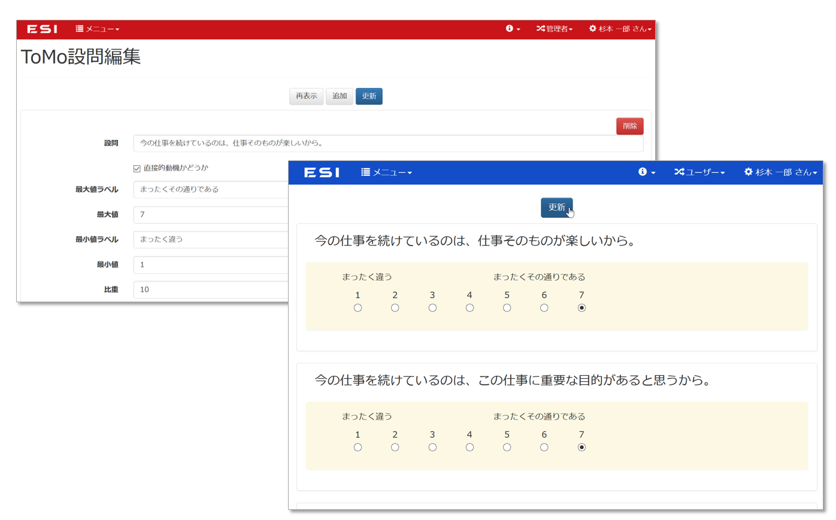Click 追加 button in question editor
Image resolution: width=836 pixels, height=520 pixels.
[x=340, y=96]
